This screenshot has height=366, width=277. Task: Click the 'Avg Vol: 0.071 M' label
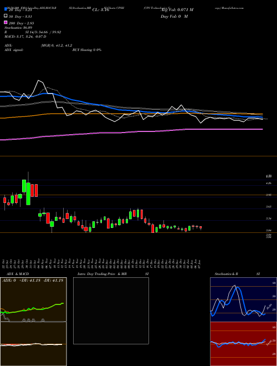coord(177,10)
